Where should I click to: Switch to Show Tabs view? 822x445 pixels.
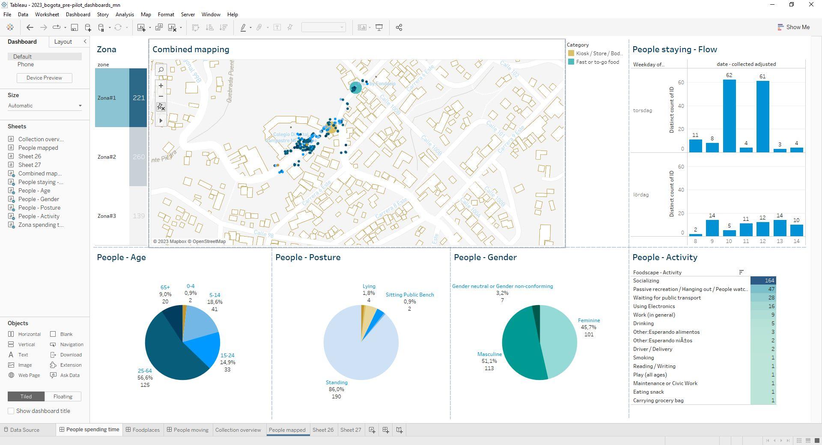[816, 441]
